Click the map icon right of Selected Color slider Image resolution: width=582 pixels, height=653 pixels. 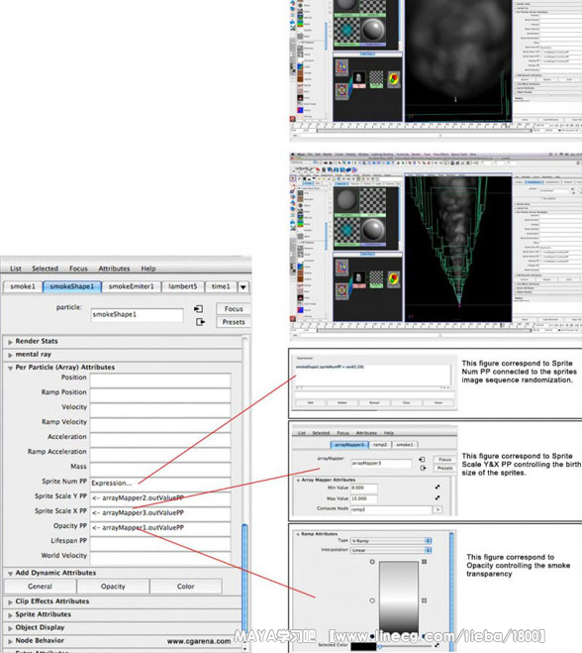tap(437, 645)
